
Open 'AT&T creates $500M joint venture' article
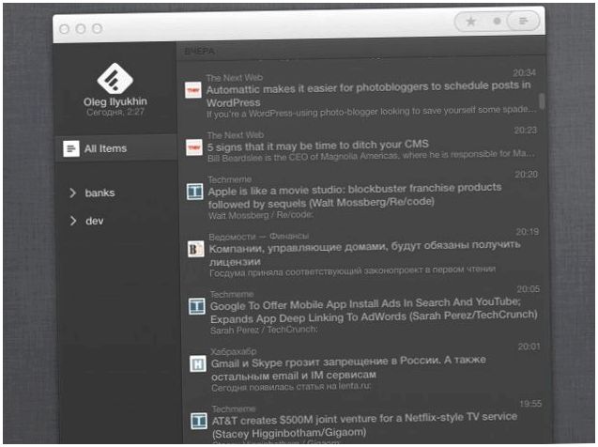coord(364,425)
